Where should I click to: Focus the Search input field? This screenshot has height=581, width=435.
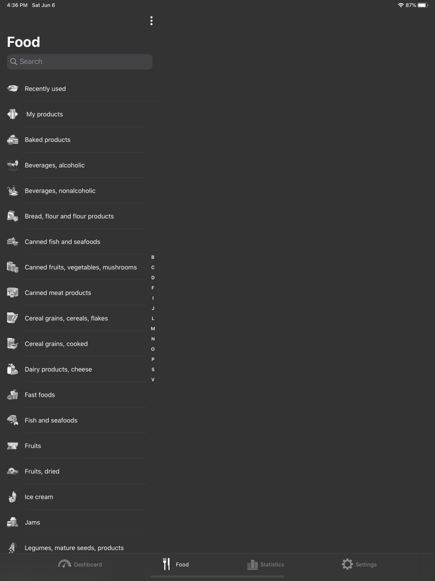pyautogui.click(x=80, y=62)
